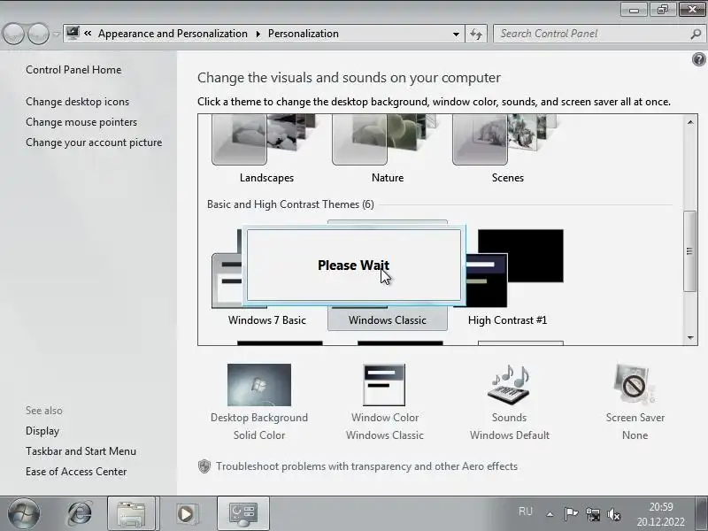The width and height of the screenshot is (708, 531).
Task: Click the Screen Saver None label
Action: [x=635, y=427]
